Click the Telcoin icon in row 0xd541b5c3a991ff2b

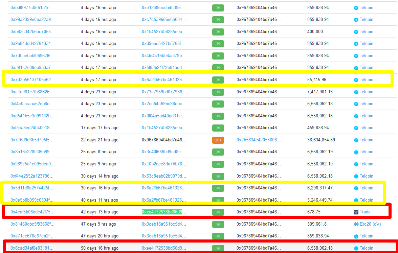coord(356,116)
